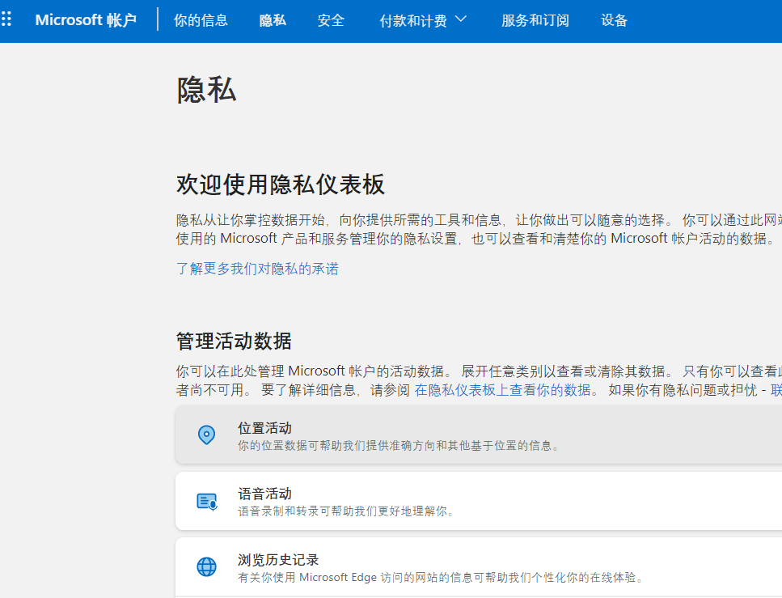Viewport: 782px width, 598px height.
Task: Navigate to the 设备 tab
Action: coord(615,21)
